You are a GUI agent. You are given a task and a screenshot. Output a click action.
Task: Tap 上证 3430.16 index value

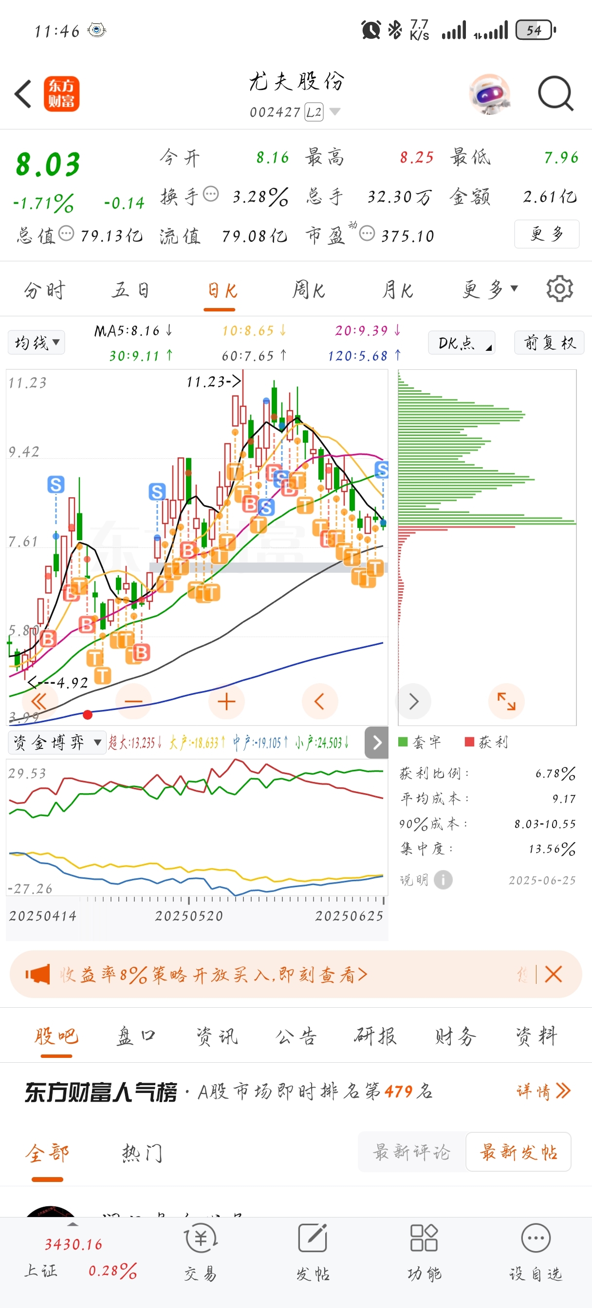click(74, 1244)
